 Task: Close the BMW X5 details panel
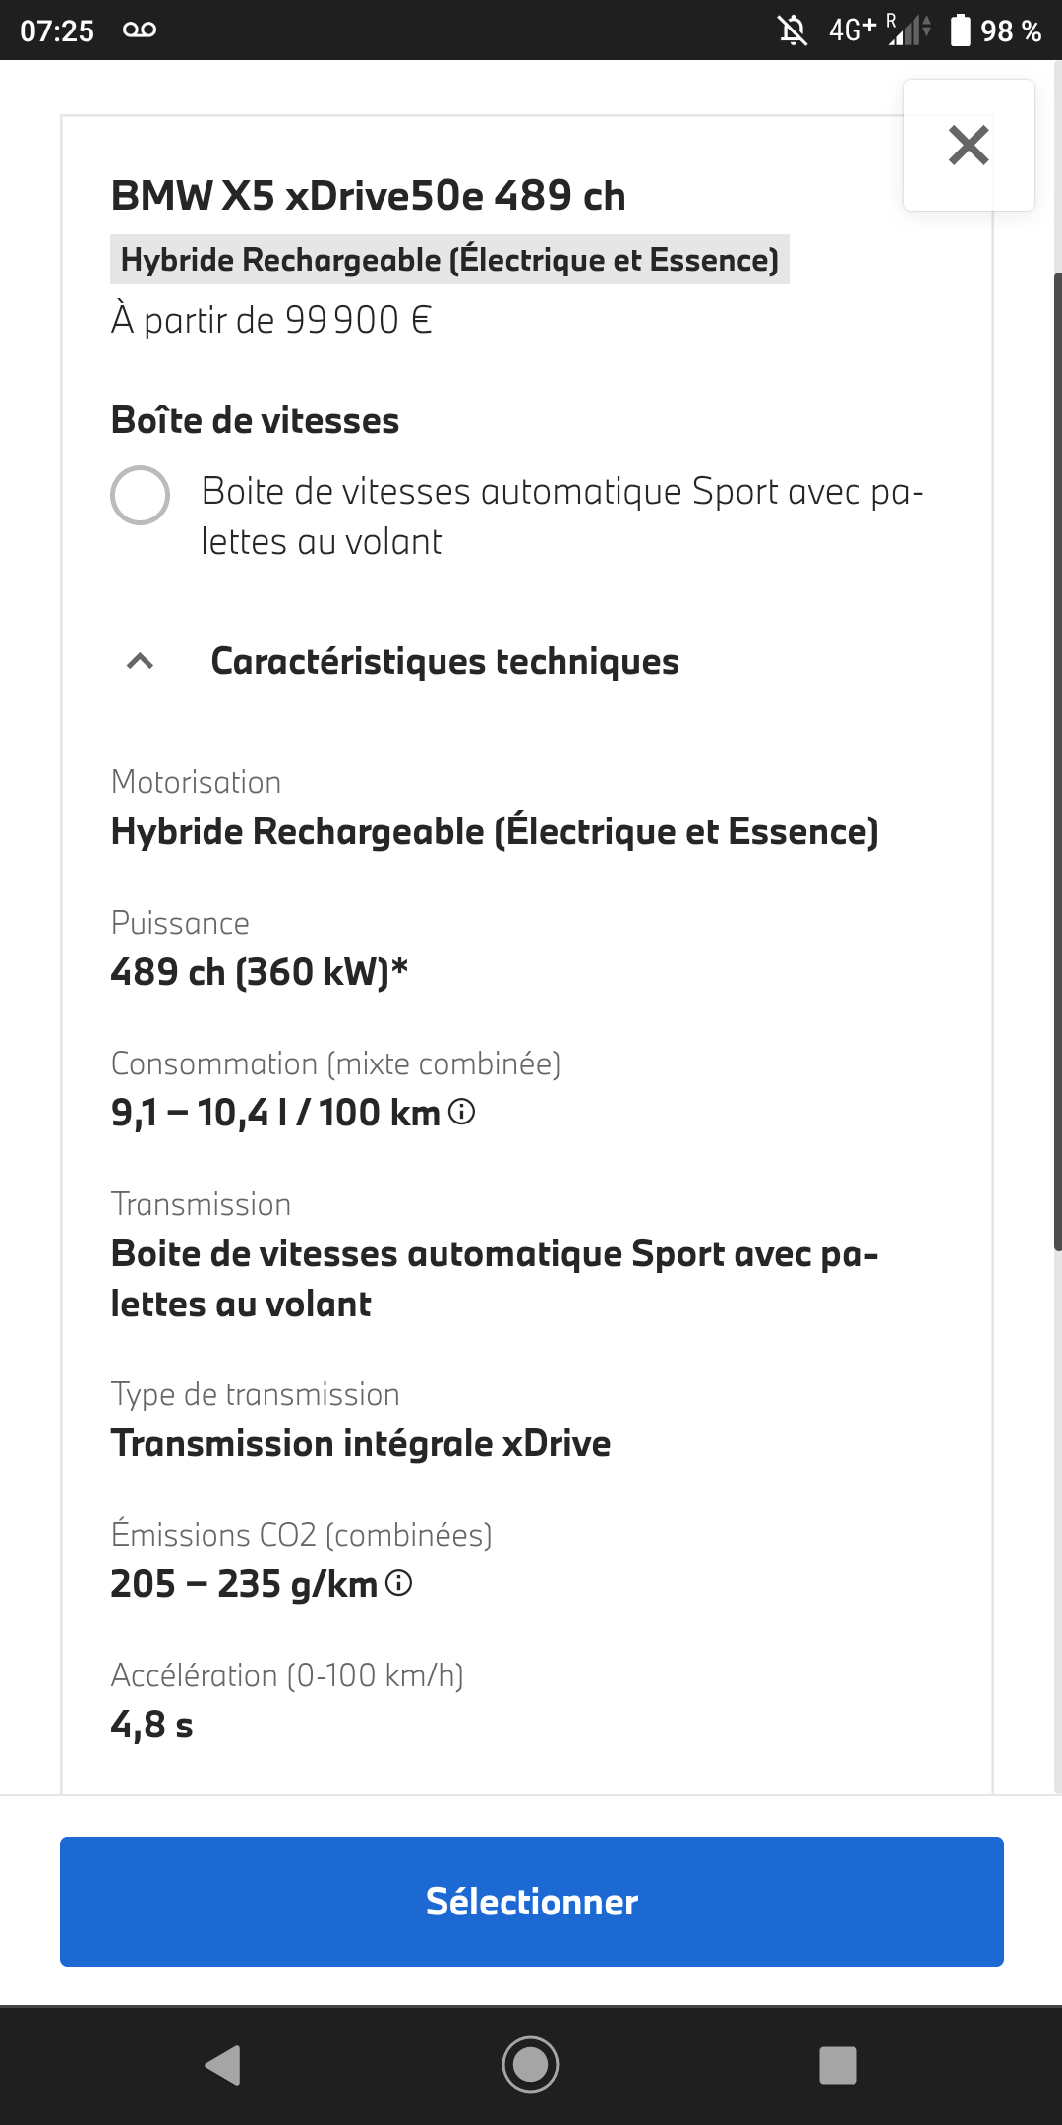[969, 146]
